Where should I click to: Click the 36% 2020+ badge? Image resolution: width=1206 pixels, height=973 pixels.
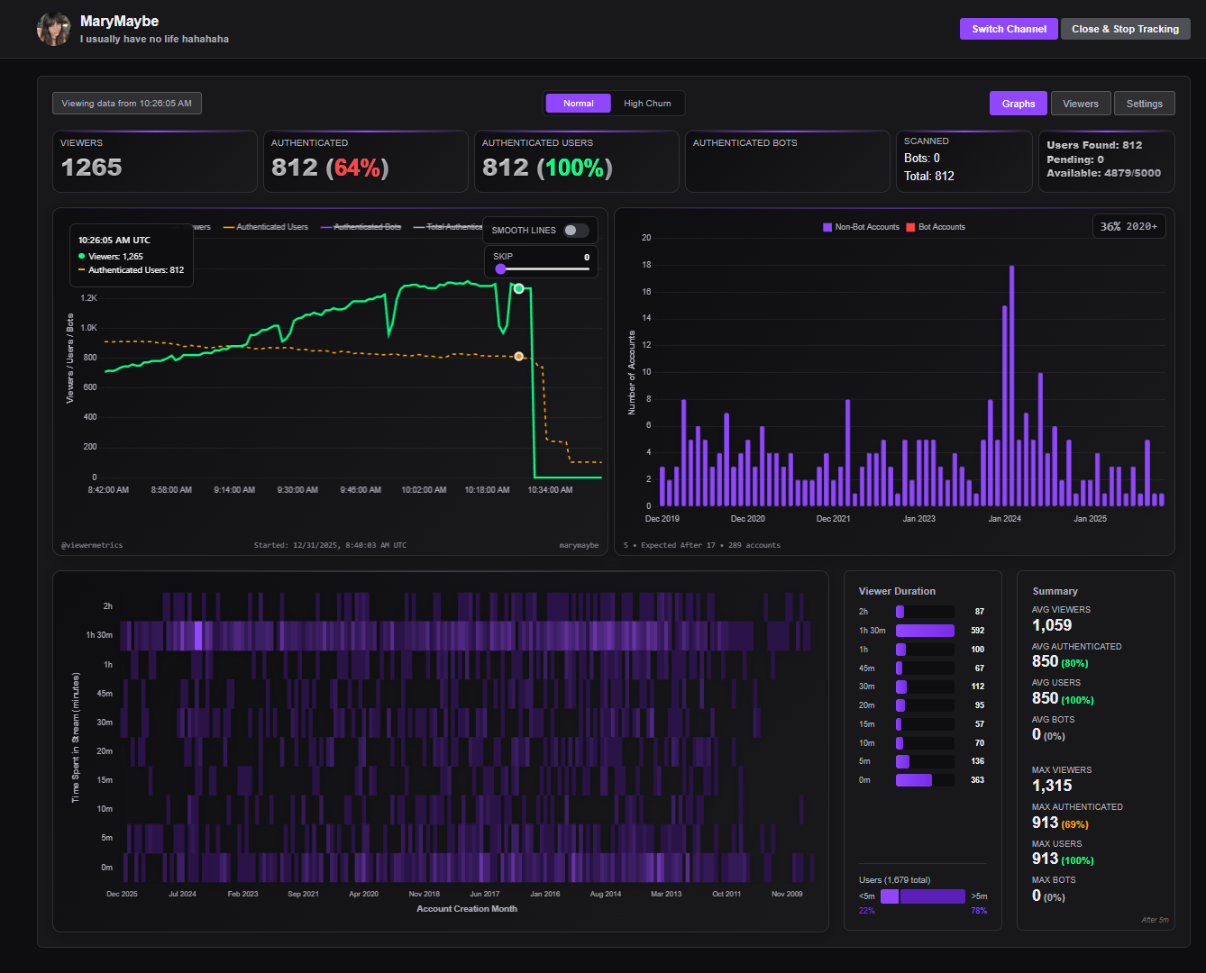(x=1129, y=226)
